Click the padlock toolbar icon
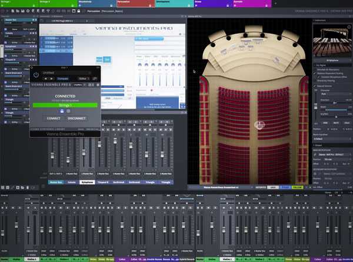Image resolution: width=353 pixels, height=262 pixels. pos(79,11)
